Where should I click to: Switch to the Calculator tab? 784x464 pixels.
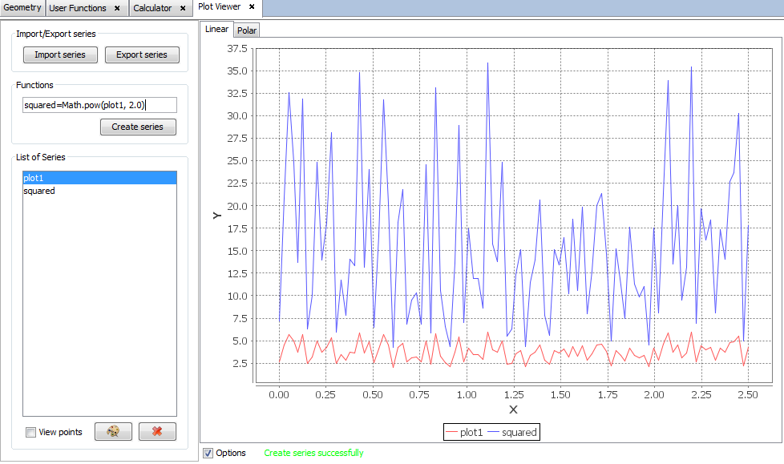coord(152,8)
